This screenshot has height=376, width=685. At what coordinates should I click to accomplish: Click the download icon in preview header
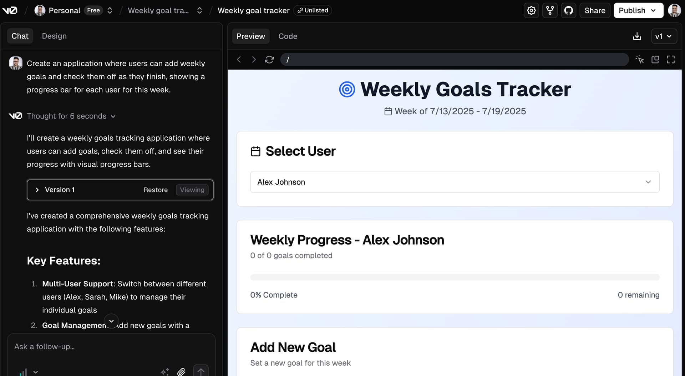[637, 36]
